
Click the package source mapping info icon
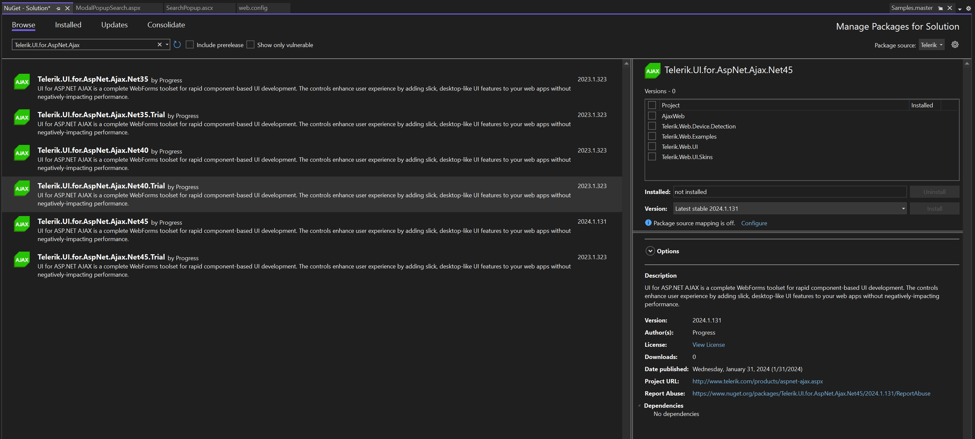click(648, 223)
